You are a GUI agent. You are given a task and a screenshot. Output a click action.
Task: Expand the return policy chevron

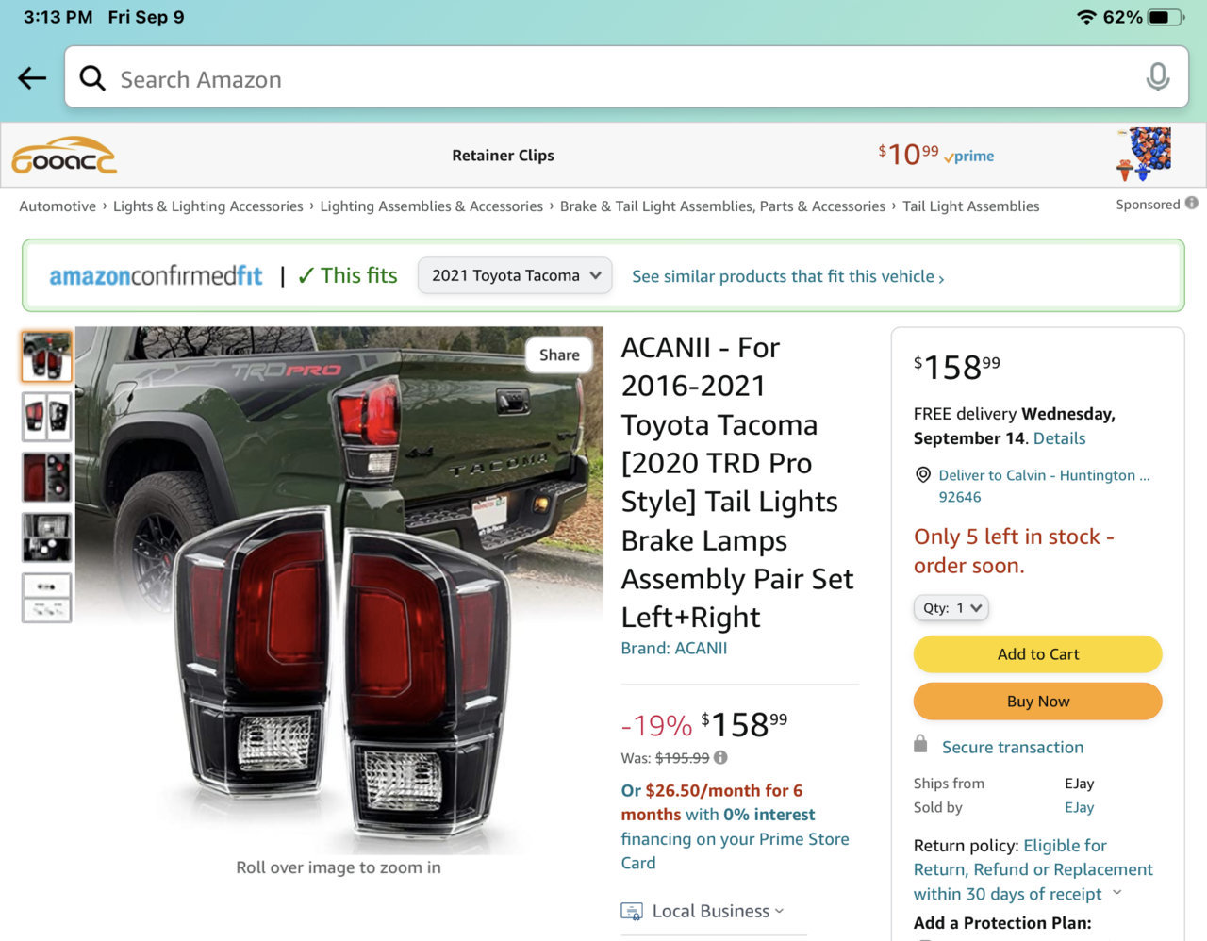[1117, 892]
